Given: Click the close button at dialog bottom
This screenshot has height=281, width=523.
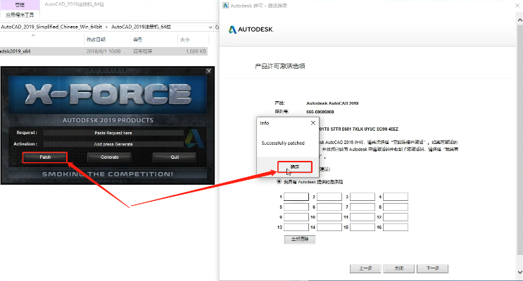Looking at the screenshot, I should [x=399, y=268].
